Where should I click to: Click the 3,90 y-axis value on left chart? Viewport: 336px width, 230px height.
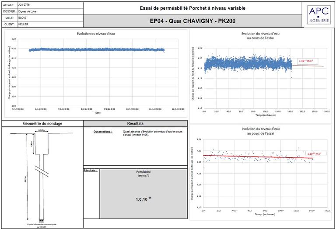click(x=14, y=106)
